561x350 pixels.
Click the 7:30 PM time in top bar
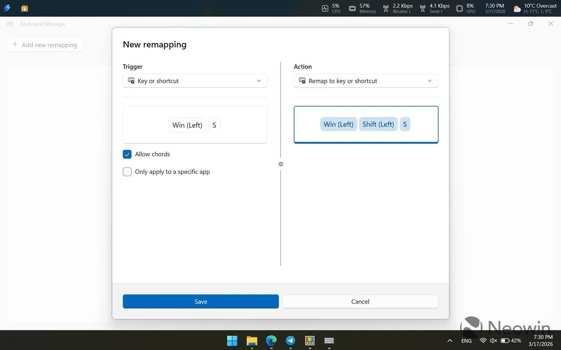tap(495, 6)
